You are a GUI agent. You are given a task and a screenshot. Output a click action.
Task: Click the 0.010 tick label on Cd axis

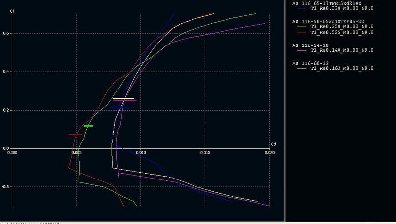pyautogui.click(x=141, y=153)
